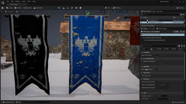Viewport: 186px width, 104px height.
Task: Open the Edit menu
Action: click(x=12, y=1)
